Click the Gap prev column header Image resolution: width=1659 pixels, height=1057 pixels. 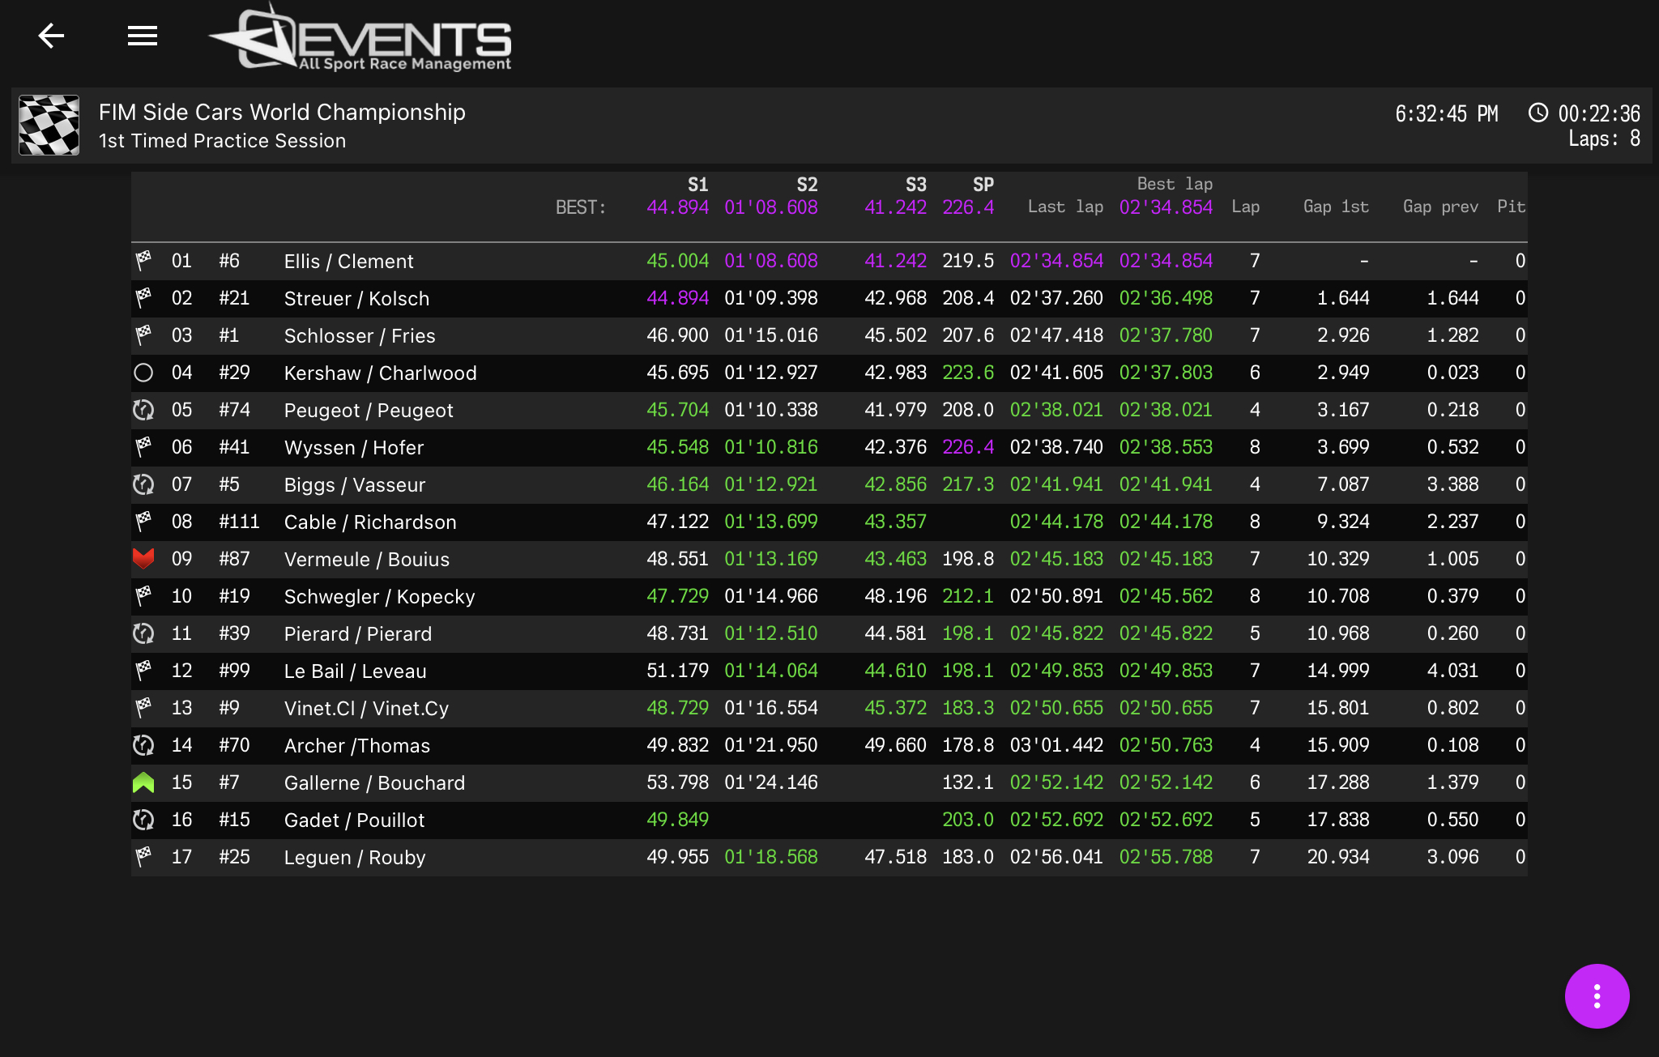point(1440,207)
